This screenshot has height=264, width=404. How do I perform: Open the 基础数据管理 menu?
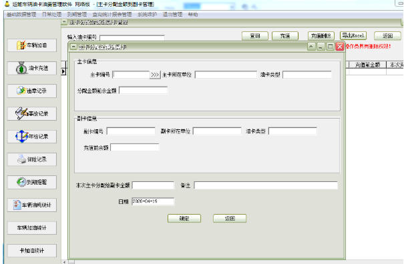point(21,15)
